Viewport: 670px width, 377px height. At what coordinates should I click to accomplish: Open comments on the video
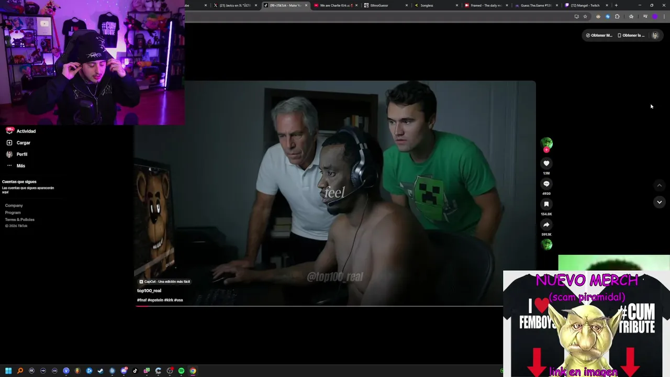point(546,184)
